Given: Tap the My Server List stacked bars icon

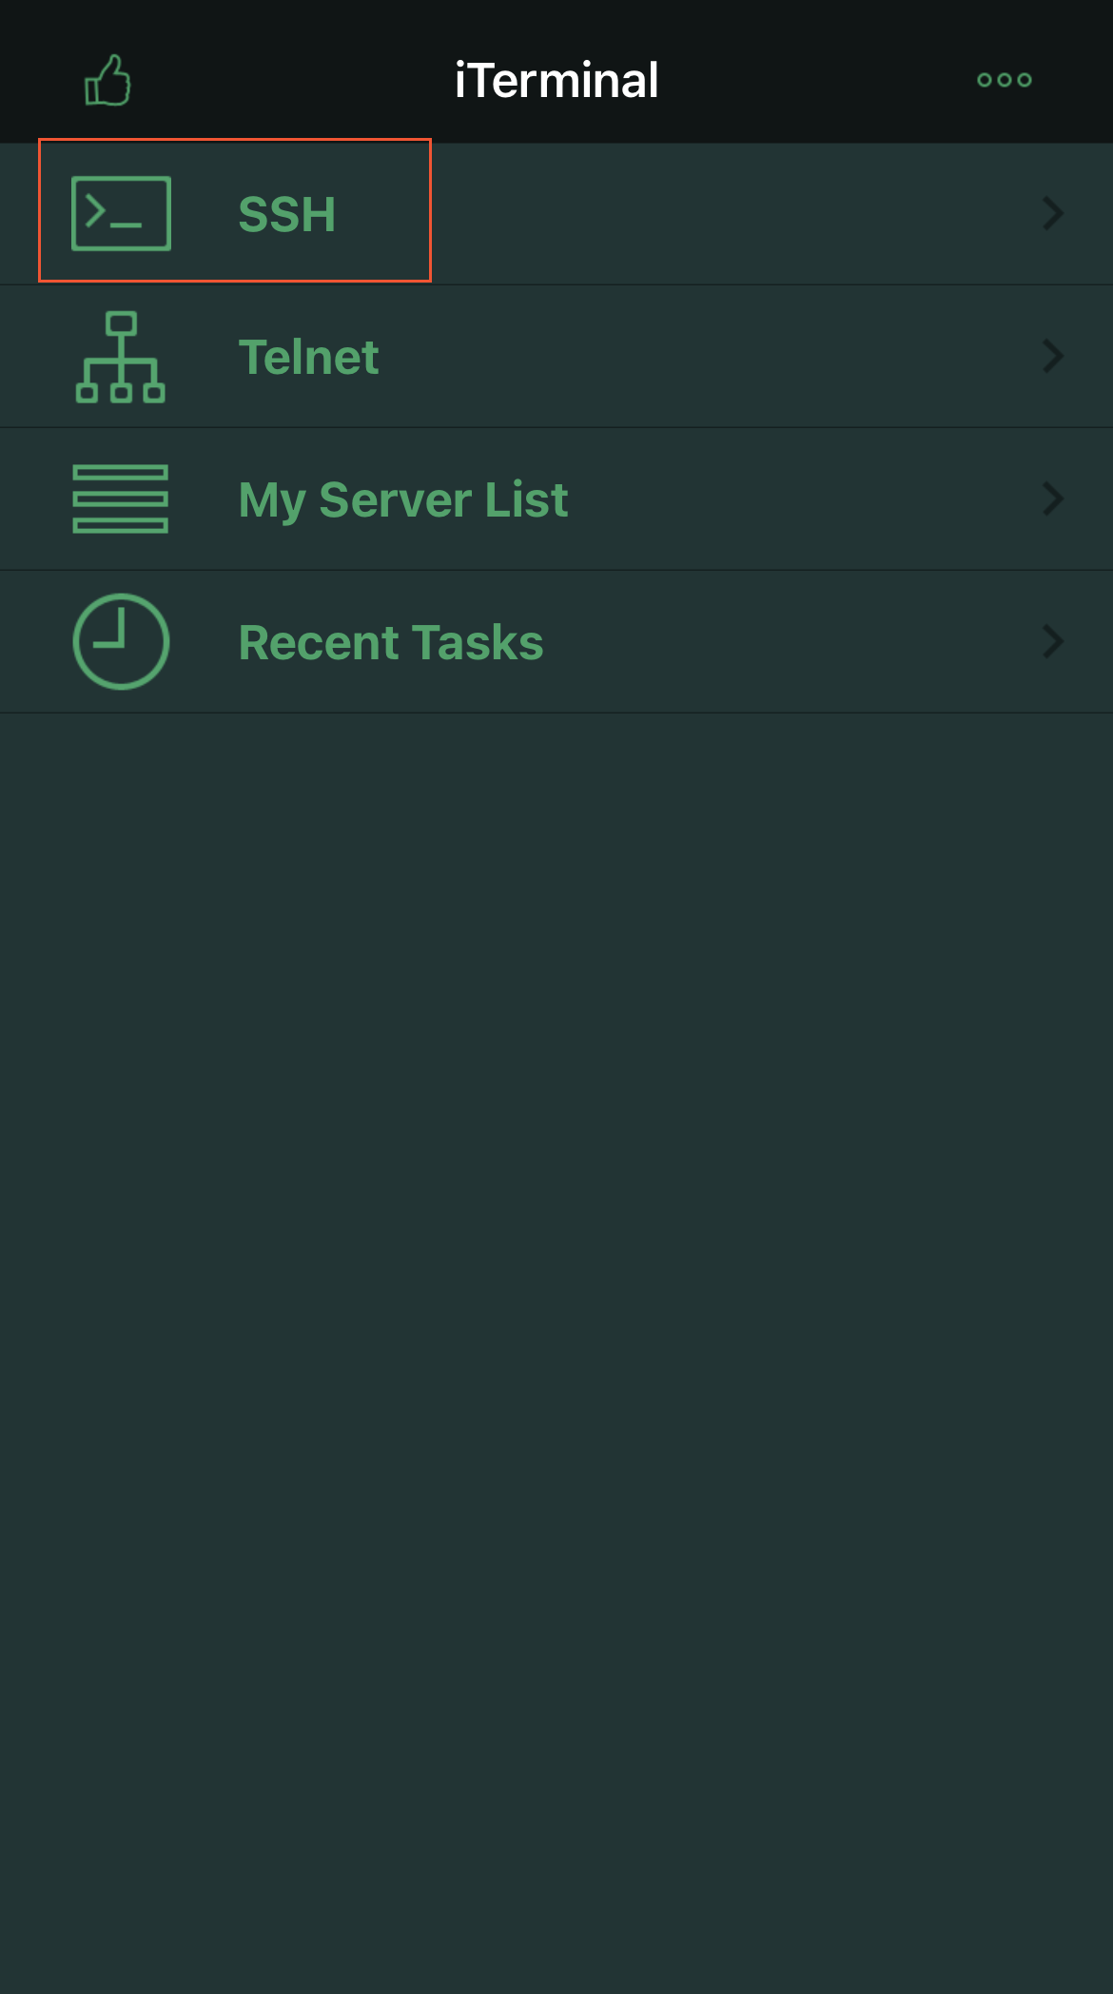Looking at the screenshot, I should pos(121,498).
